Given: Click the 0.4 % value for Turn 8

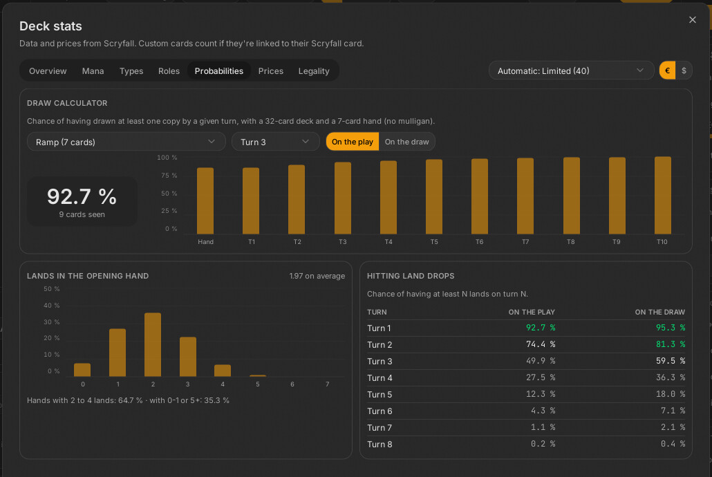Looking at the screenshot, I should 673,444.
